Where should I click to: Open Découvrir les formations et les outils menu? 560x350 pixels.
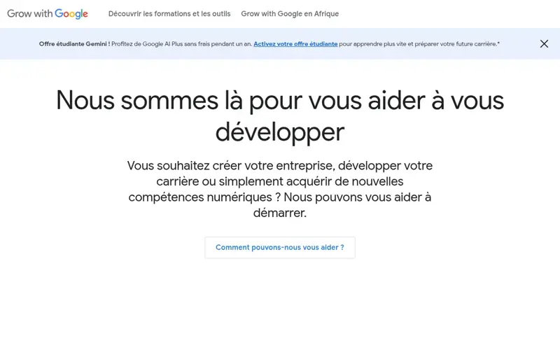tap(169, 13)
